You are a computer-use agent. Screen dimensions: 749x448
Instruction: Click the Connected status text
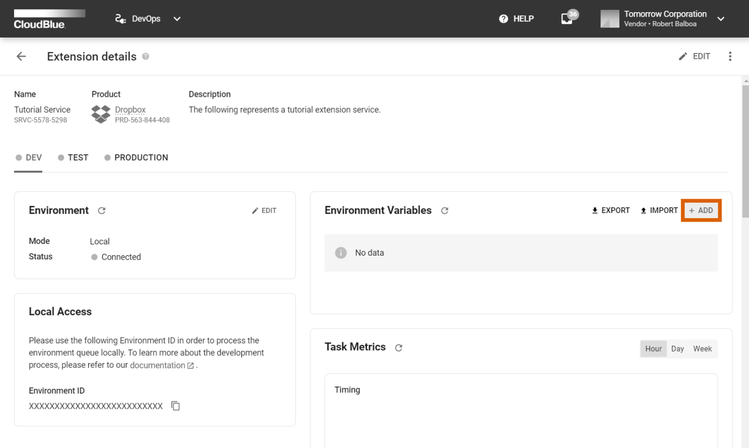pos(121,257)
